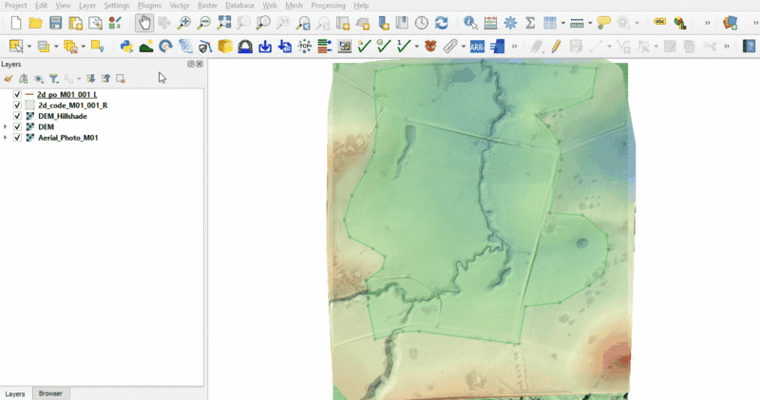Select the 2d_po_M01_001_L layer name

(67, 95)
